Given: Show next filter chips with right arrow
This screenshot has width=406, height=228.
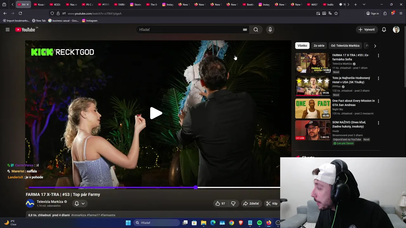Looking at the screenshot, I should click(x=375, y=46).
